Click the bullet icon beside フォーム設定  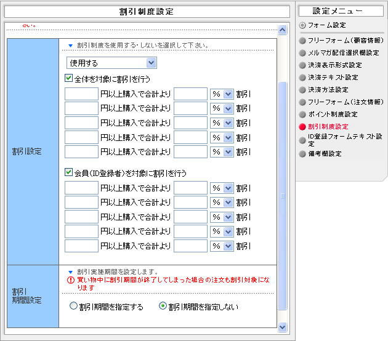click(302, 25)
